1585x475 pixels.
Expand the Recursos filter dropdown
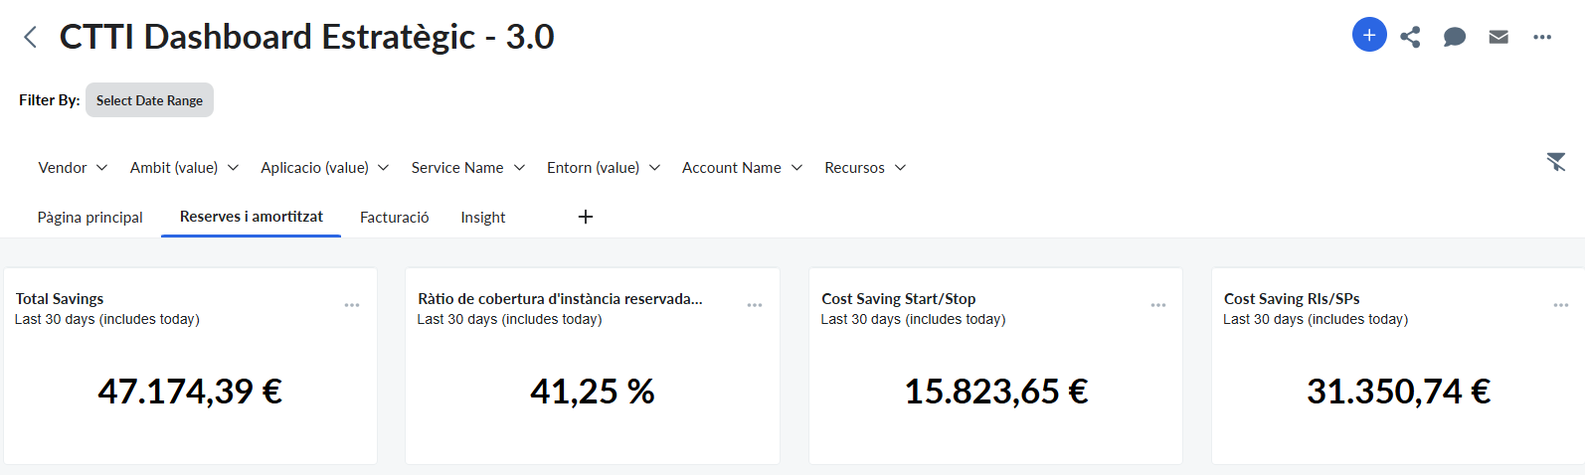865,168
